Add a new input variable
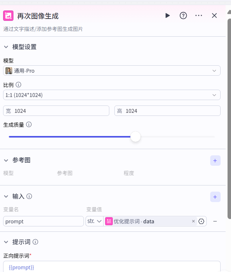This screenshot has height=272, width=231. coord(215,197)
